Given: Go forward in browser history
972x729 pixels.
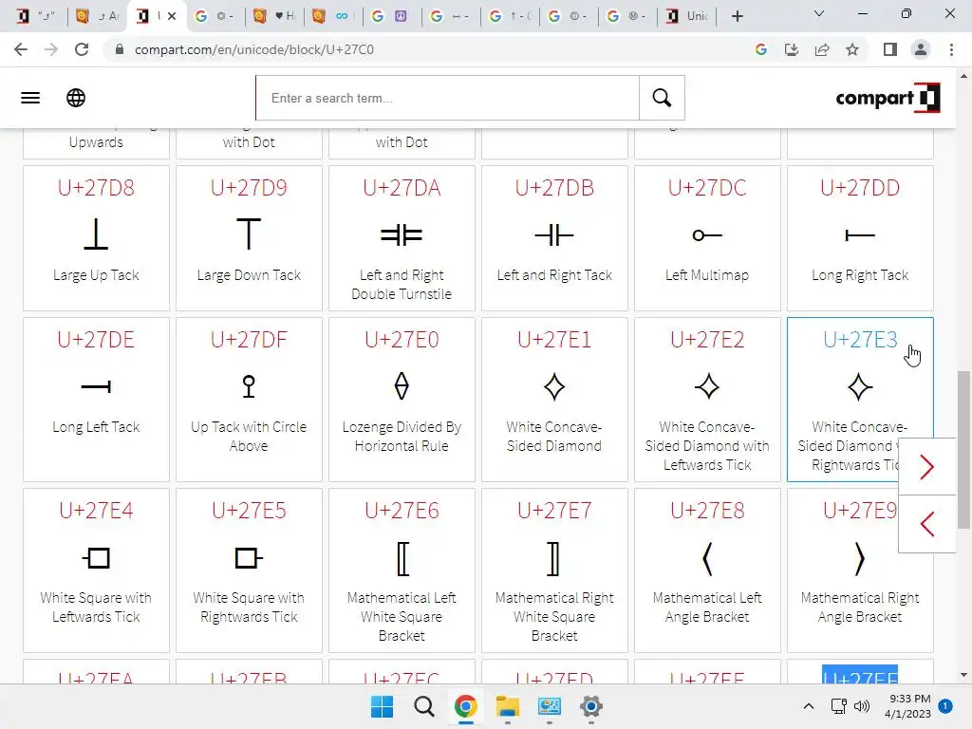Looking at the screenshot, I should click(51, 49).
